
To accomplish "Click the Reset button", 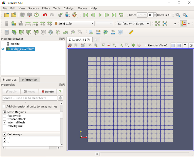I will pyautogui.click(x=29, y=92).
